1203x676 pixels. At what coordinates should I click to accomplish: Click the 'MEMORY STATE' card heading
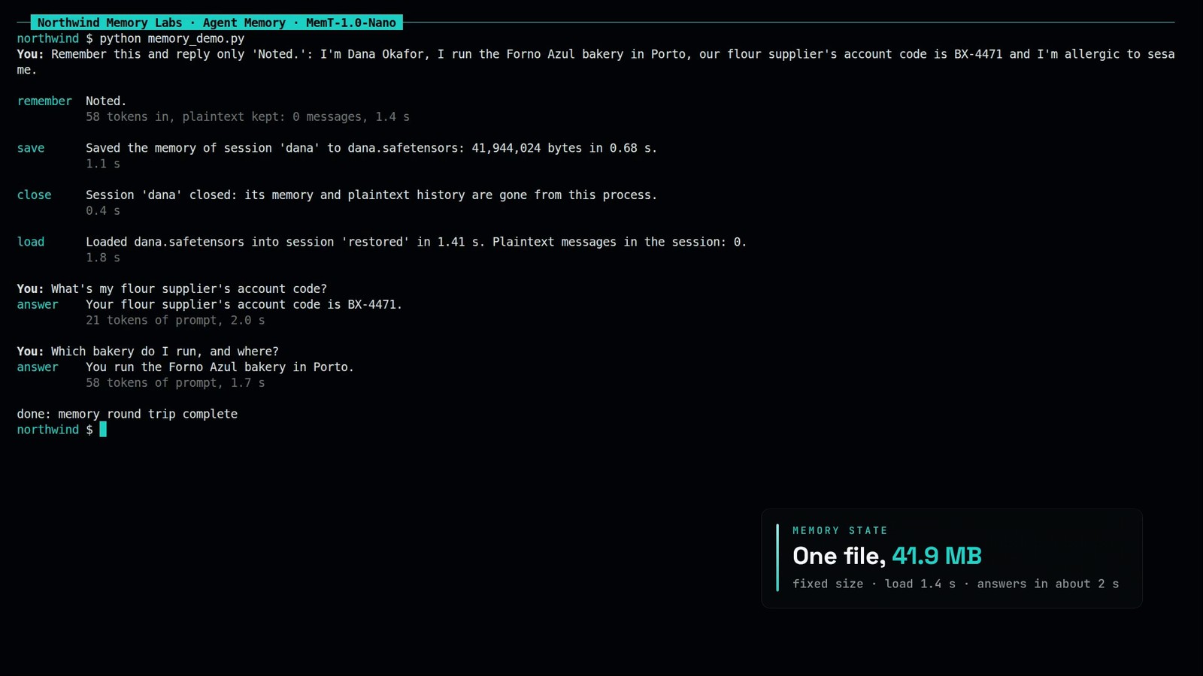pyautogui.click(x=840, y=530)
